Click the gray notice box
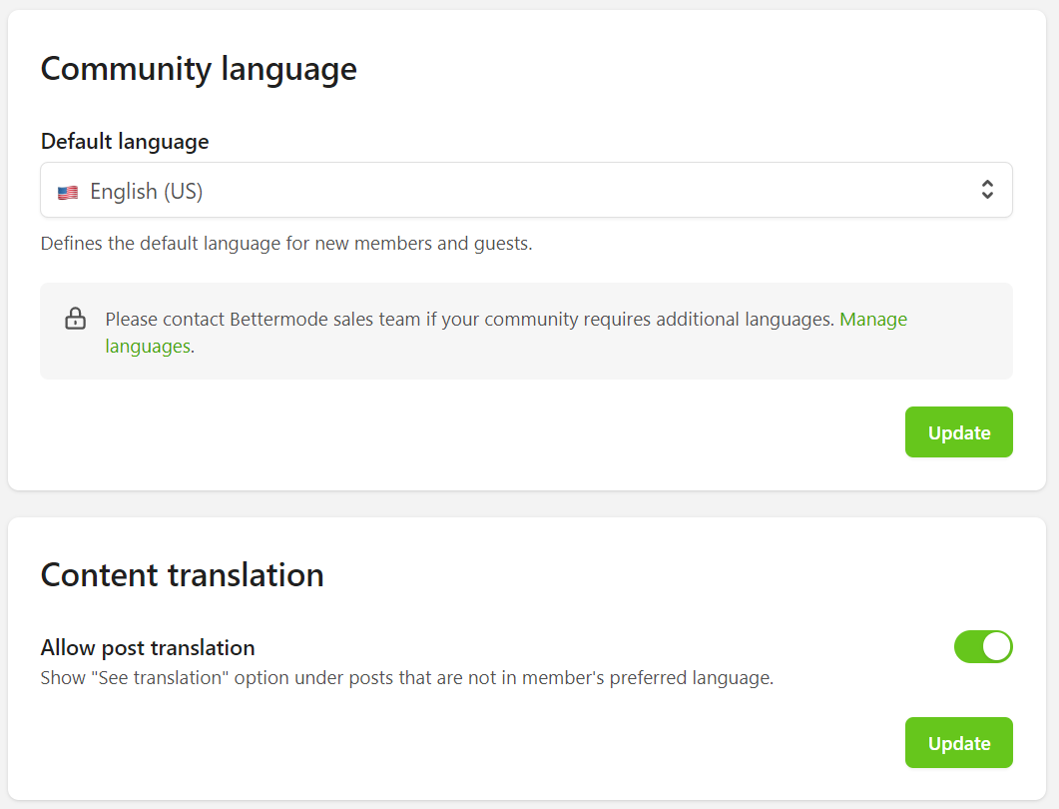 click(x=526, y=331)
